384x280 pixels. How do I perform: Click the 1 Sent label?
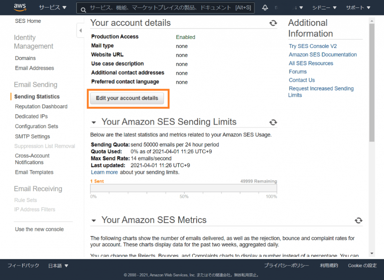pyautogui.click(x=97, y=181)
